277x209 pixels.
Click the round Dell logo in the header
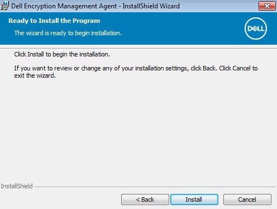(256, 28)
